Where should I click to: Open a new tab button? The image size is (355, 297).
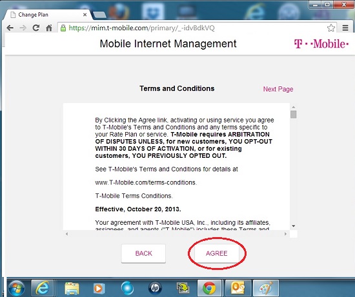coord(99,15)
